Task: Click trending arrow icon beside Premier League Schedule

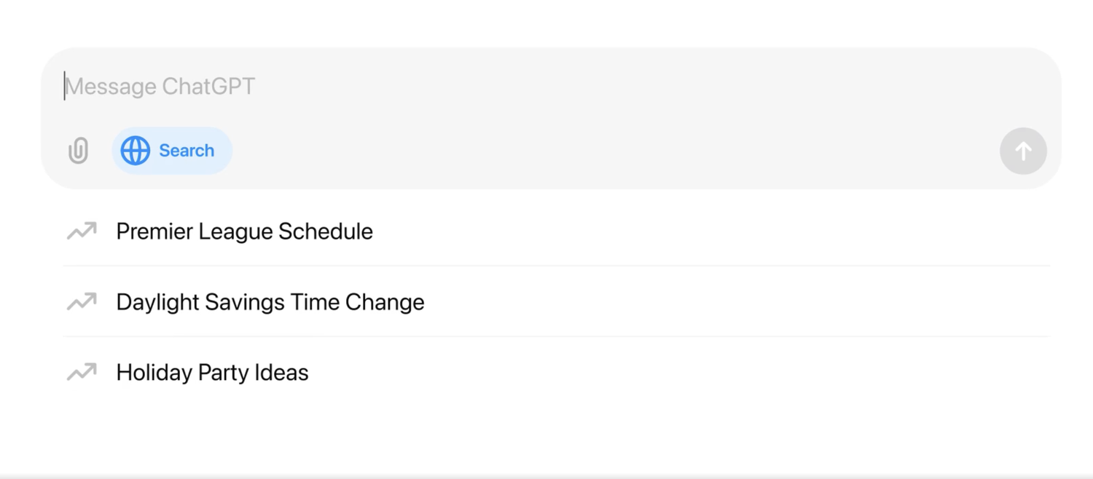Action: [82, 231]
